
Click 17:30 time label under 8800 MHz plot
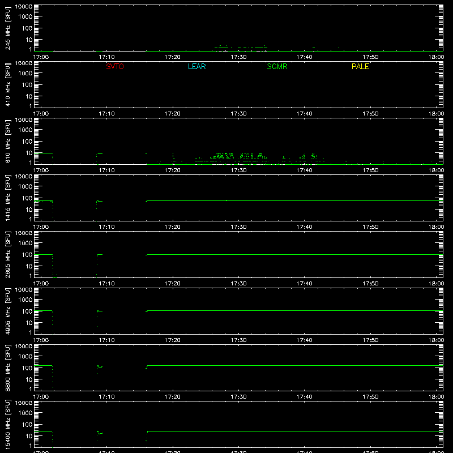tap(238, 397)
